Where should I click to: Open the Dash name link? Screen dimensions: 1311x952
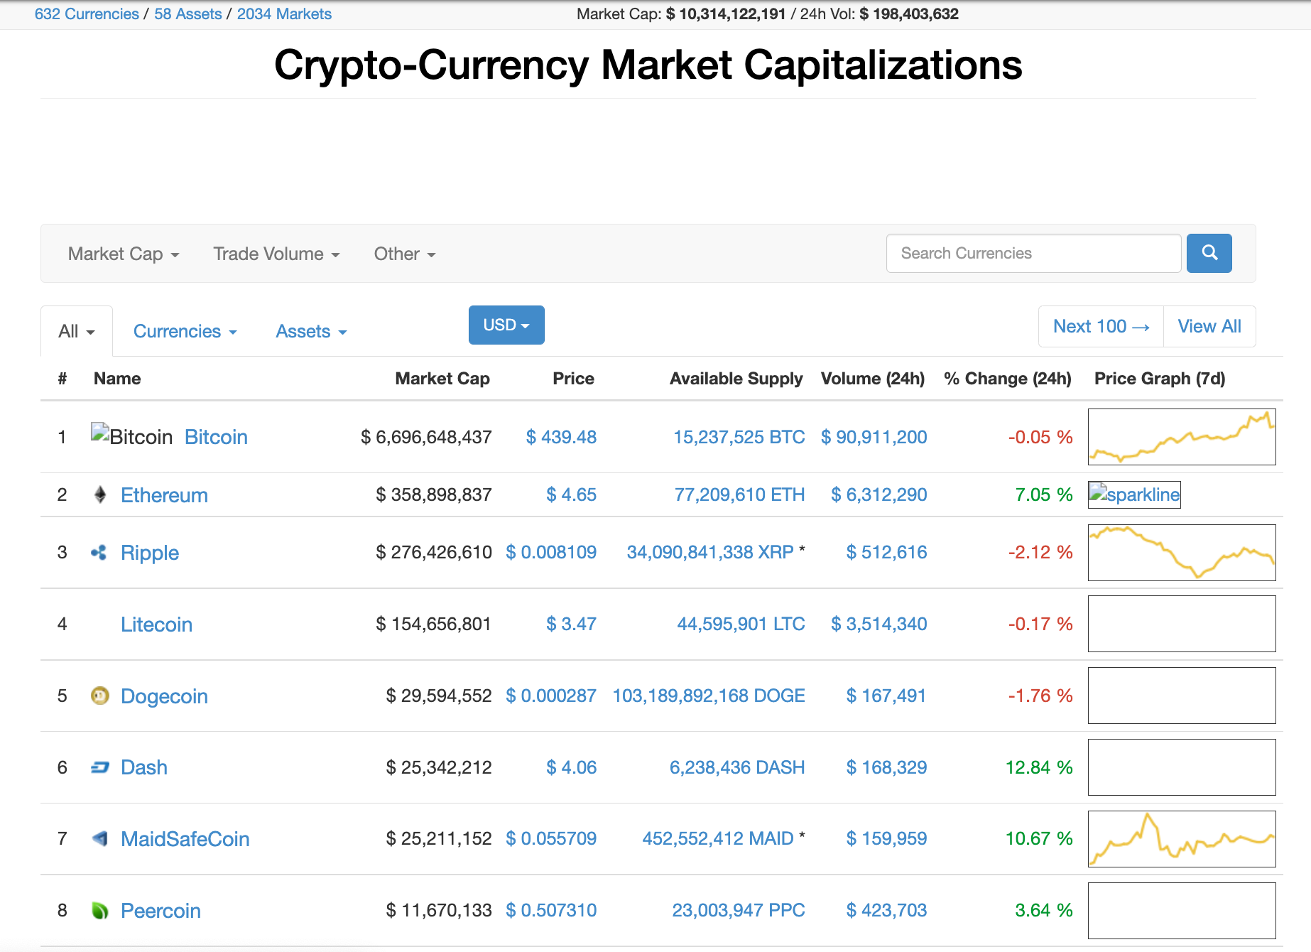(144, 767)
